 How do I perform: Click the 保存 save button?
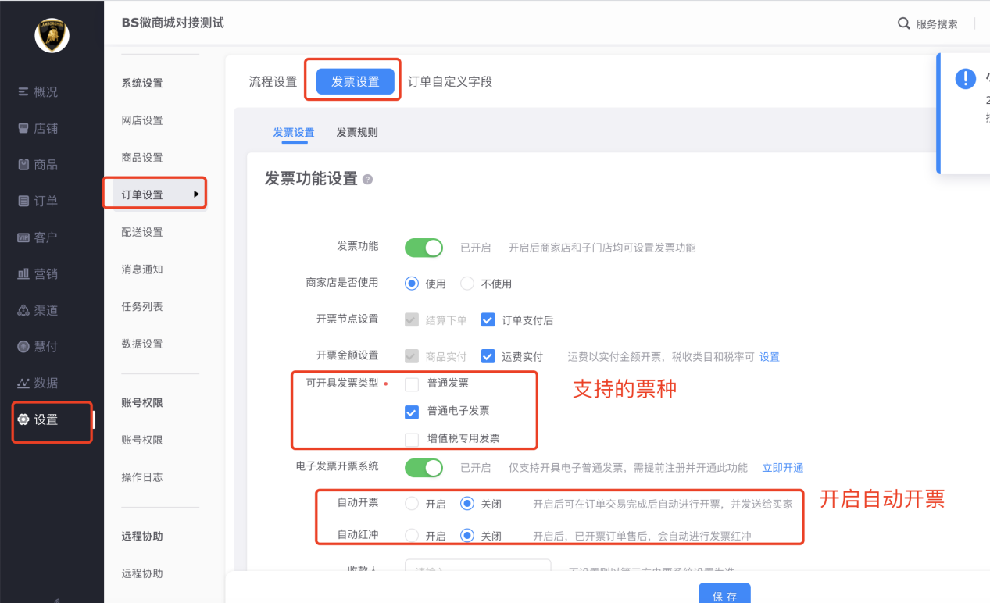click(724, 594)
